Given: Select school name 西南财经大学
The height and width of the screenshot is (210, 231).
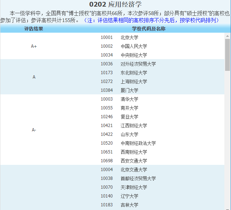Looking at the screenshot, I should pyautogui.click(x=134, y=152).
